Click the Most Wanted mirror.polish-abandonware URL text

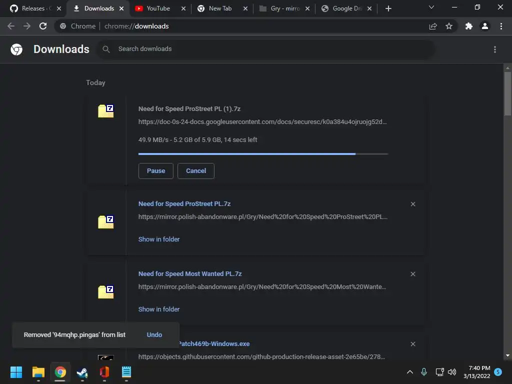coord(262,286)
